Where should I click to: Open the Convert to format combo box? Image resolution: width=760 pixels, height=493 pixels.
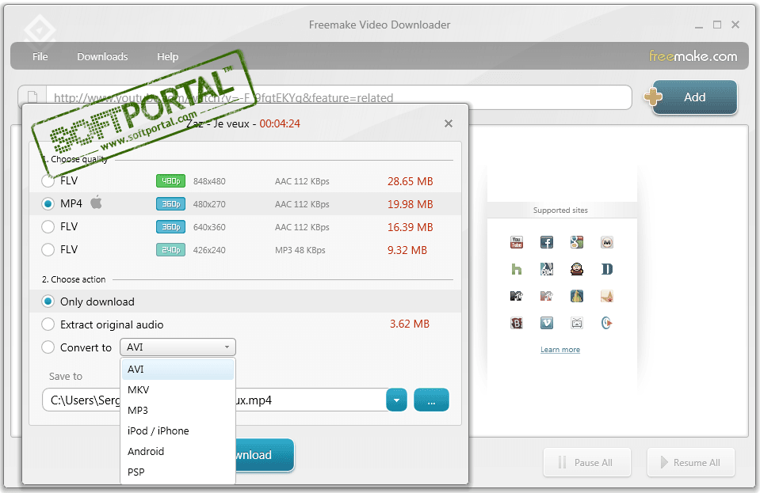point(178,347)
